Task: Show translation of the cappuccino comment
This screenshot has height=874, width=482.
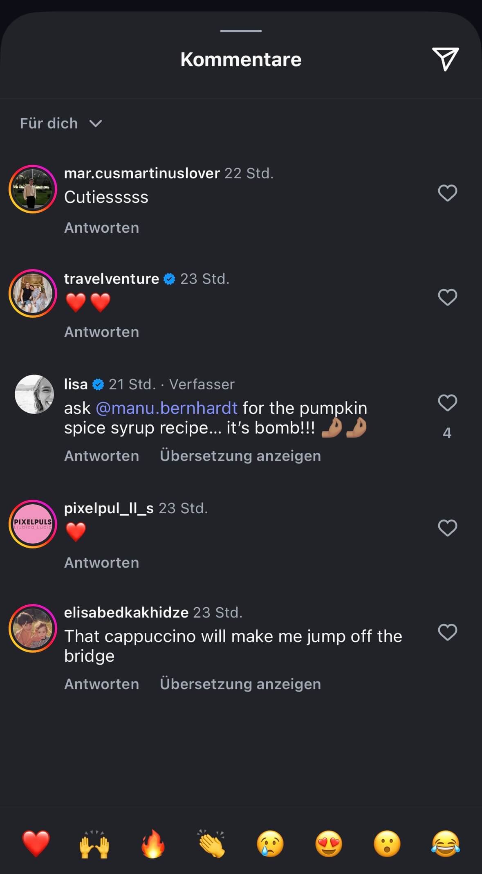Action: coord(240,684)
